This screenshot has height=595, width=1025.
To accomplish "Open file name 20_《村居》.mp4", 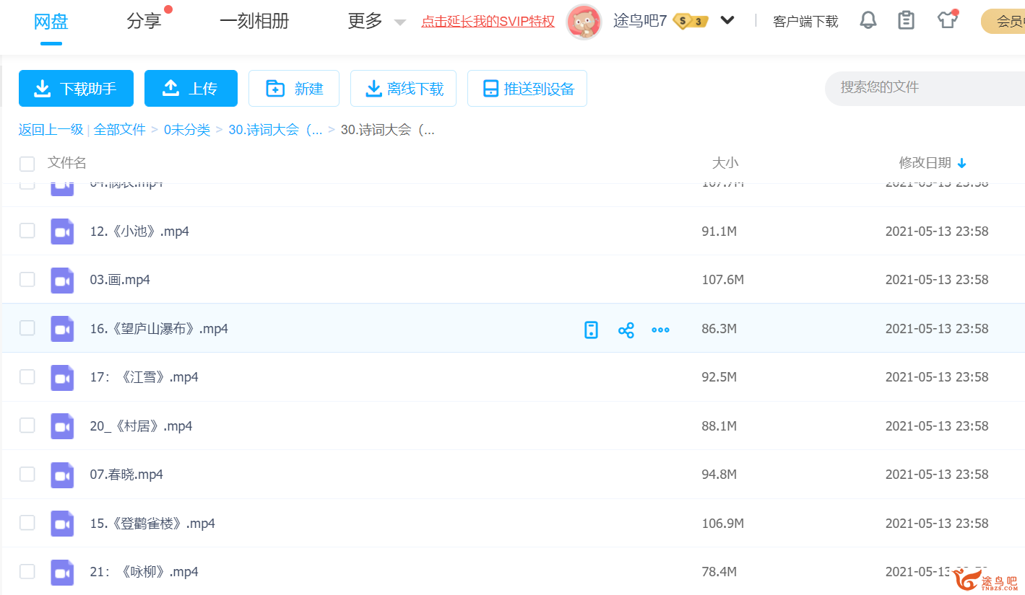I will [142, 426].
